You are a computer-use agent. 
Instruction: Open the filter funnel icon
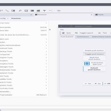[44, 11]
